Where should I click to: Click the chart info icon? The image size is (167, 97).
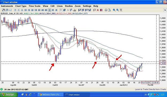(x=68, y=10)
